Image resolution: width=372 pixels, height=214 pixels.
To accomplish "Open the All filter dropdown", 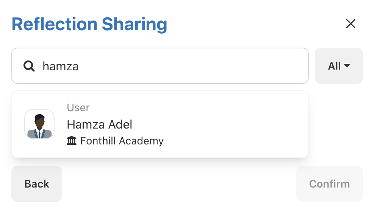I will 339,66.
